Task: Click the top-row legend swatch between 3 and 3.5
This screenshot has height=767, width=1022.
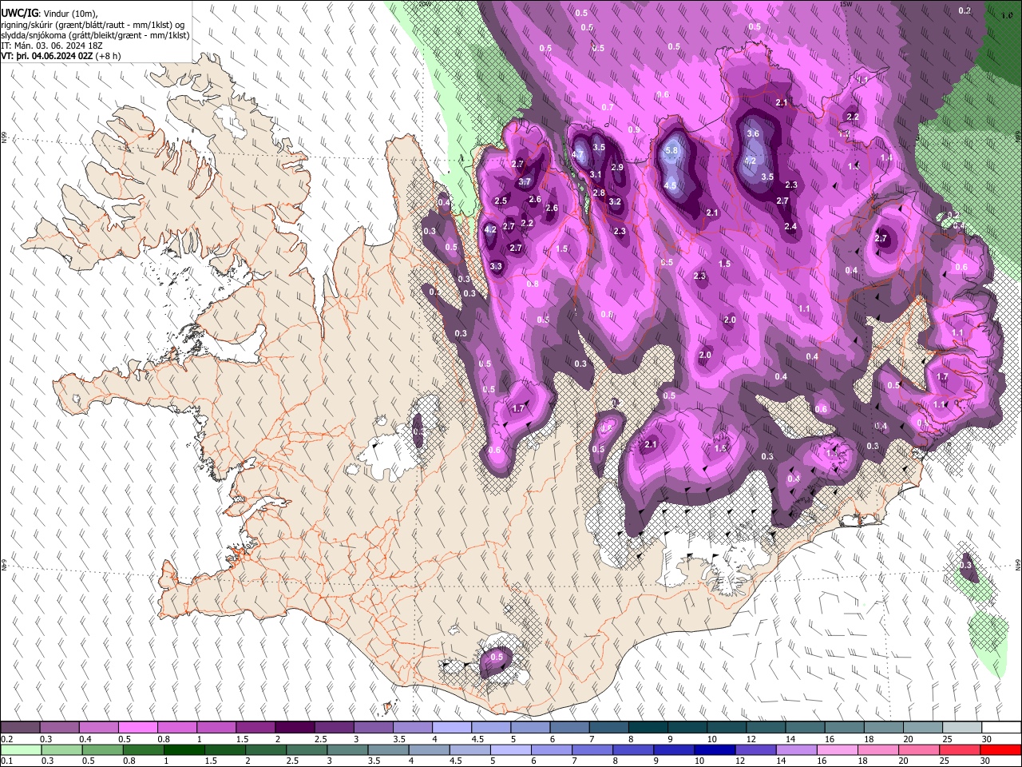Action: 374,728
